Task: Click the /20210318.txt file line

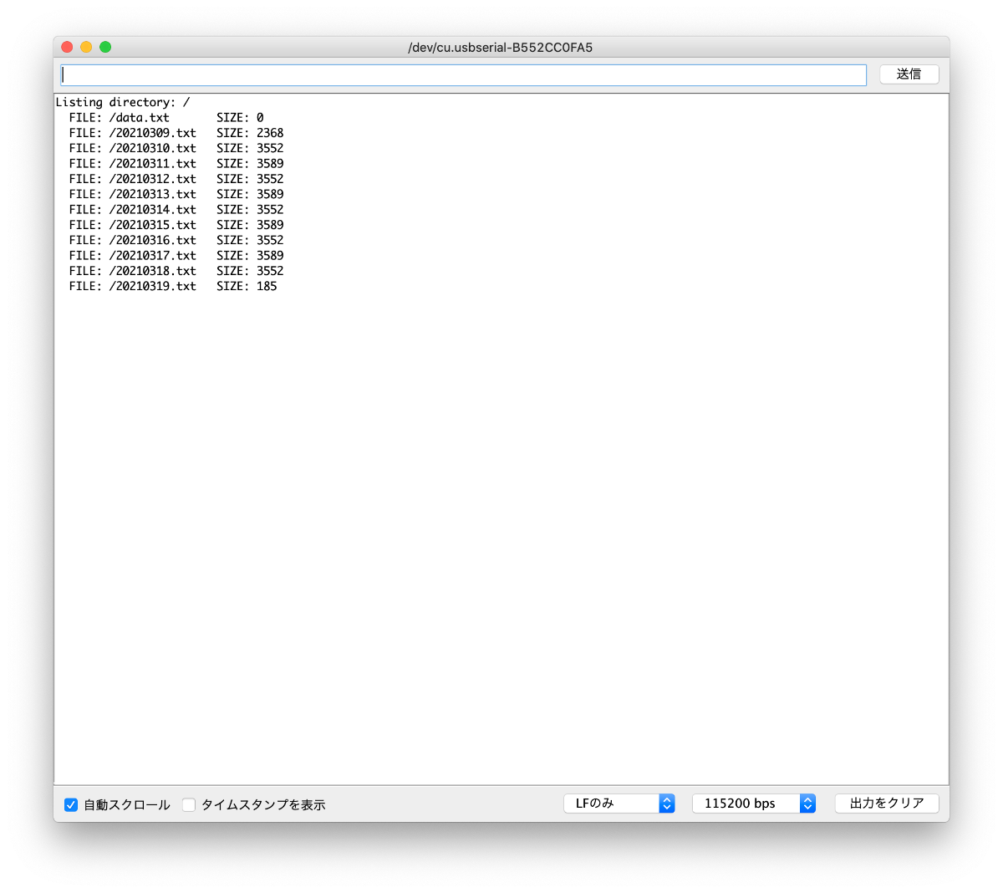Action: point(176,271)
